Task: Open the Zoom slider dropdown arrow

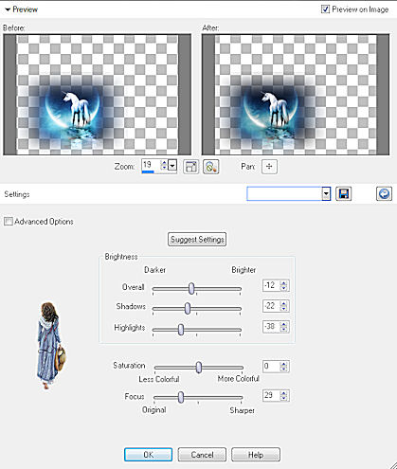Action: pyautogui.click(x=172, y=165)
